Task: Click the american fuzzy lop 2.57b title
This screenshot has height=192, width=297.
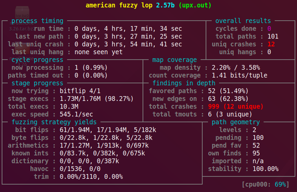Action: pyautogui.click(x=130, y=6)
